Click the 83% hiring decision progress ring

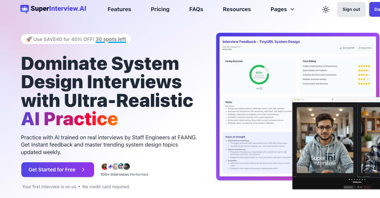click(259, 74)
